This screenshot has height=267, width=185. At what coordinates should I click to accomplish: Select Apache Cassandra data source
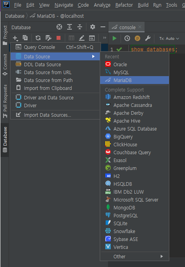(x=134, y=105)
